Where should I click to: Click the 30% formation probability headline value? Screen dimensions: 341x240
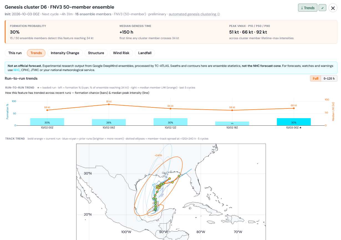pyautogui.click(x=15, y=32)
